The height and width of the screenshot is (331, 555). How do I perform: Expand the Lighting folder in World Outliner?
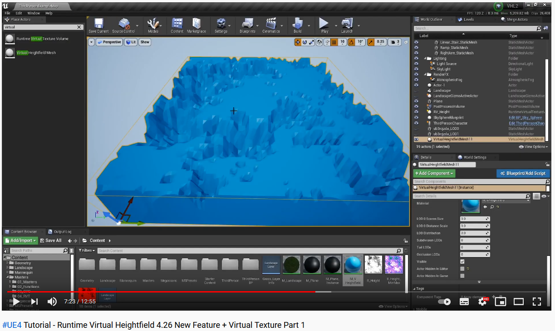coord(426,58)
